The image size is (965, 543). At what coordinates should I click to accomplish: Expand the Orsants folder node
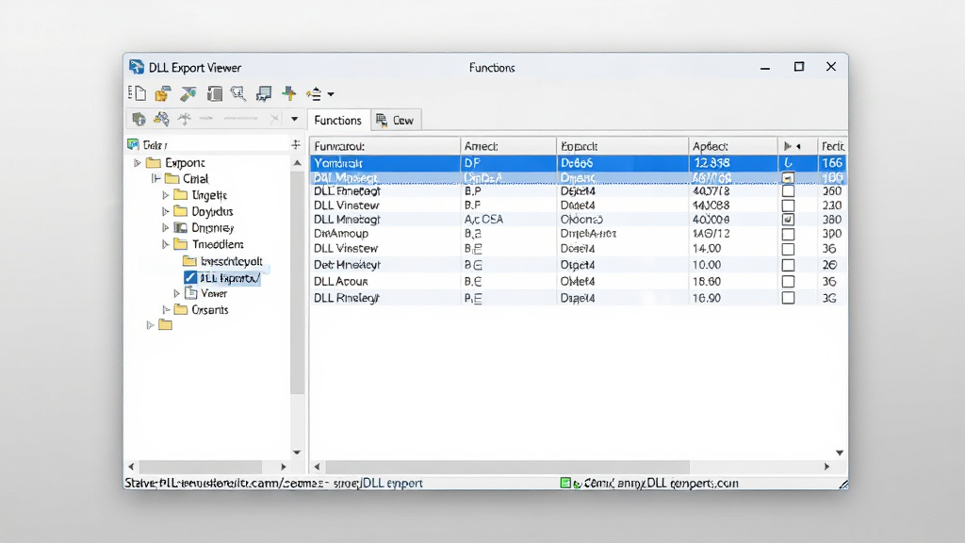(166, 309)
